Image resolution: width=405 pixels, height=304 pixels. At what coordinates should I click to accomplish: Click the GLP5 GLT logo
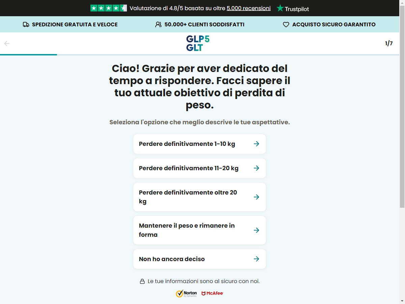pos(198,43)
